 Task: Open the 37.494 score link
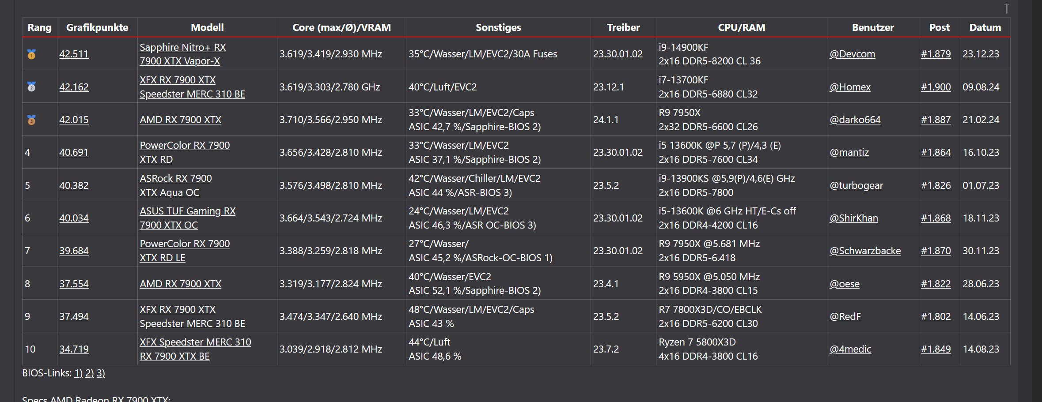(x=74, y=316)
